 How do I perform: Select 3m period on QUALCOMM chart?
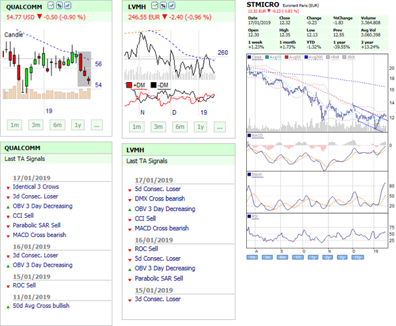tap(36, 125)
